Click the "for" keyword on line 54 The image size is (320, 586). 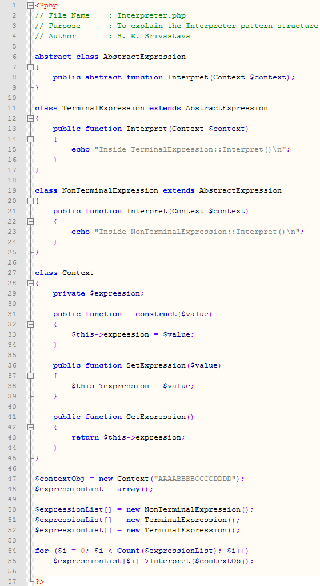click(x=42, y=551)
